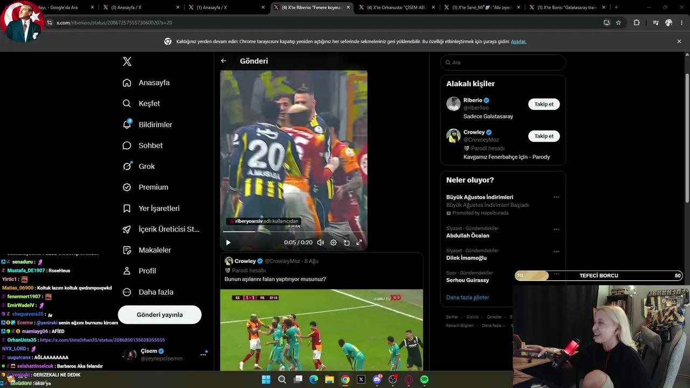The height and width of the screenshot is (388, 690).
Task: Seek using the video progress bar
Action: (x=294, y=232)
